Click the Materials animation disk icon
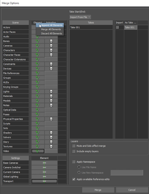This screenshot has height=194, width=149. point(51,96)
